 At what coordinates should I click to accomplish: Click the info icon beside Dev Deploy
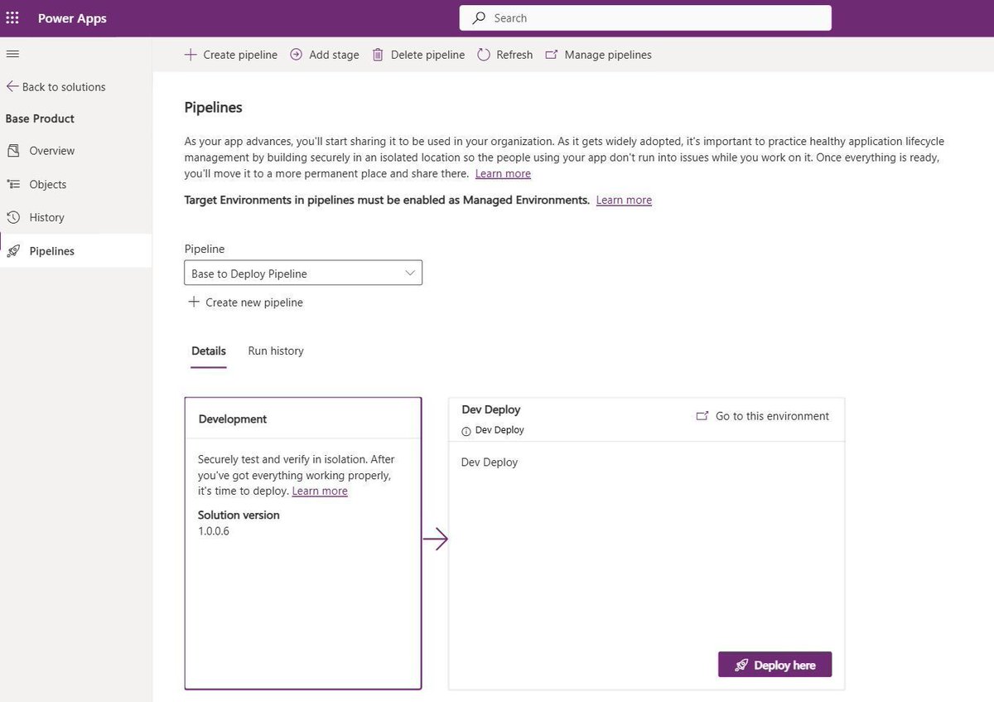pyautogui.click(x=466, y=431)
